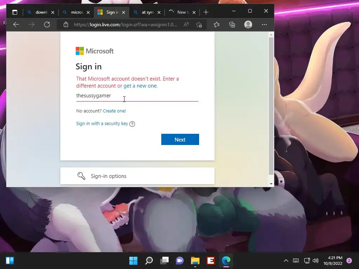Image resolution: width=359 pixels, height=269 pixels.
Task: Click the volume speaker tray icon
Action: [316, 261]
